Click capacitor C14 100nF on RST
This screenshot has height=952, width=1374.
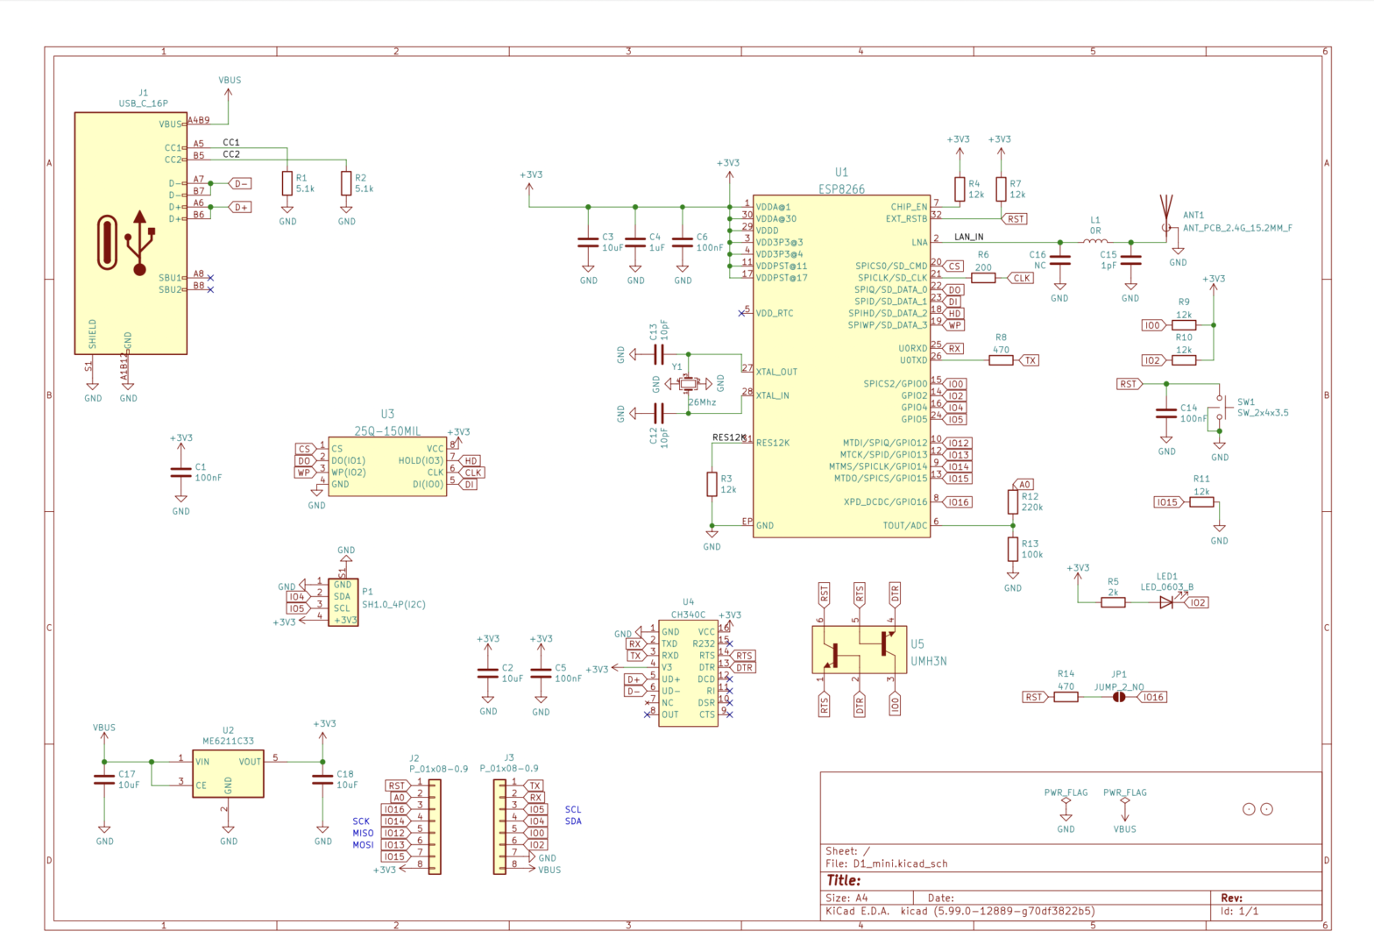tap(1166, 413)
